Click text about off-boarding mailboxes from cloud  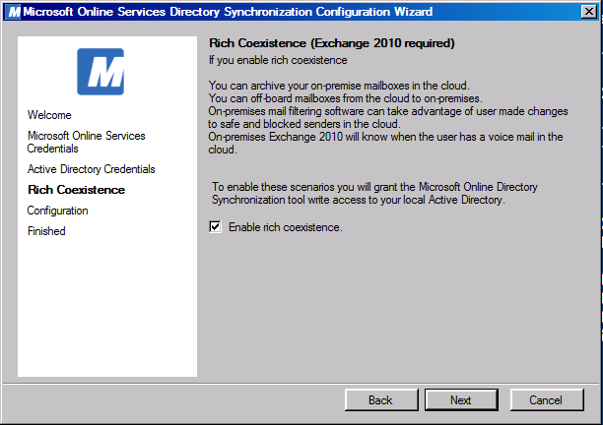345,98
